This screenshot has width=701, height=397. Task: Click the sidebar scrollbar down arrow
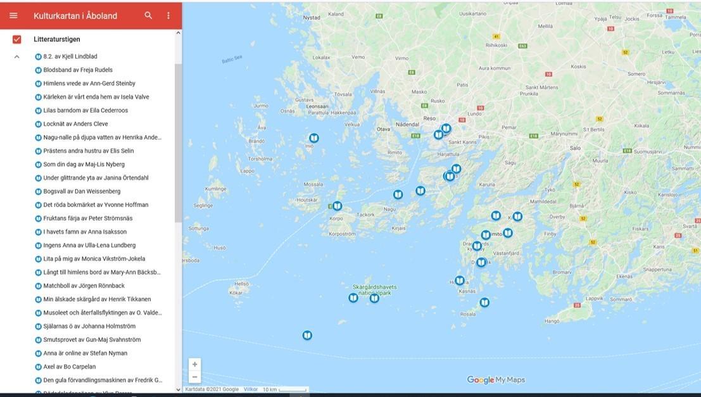[178, 389]
